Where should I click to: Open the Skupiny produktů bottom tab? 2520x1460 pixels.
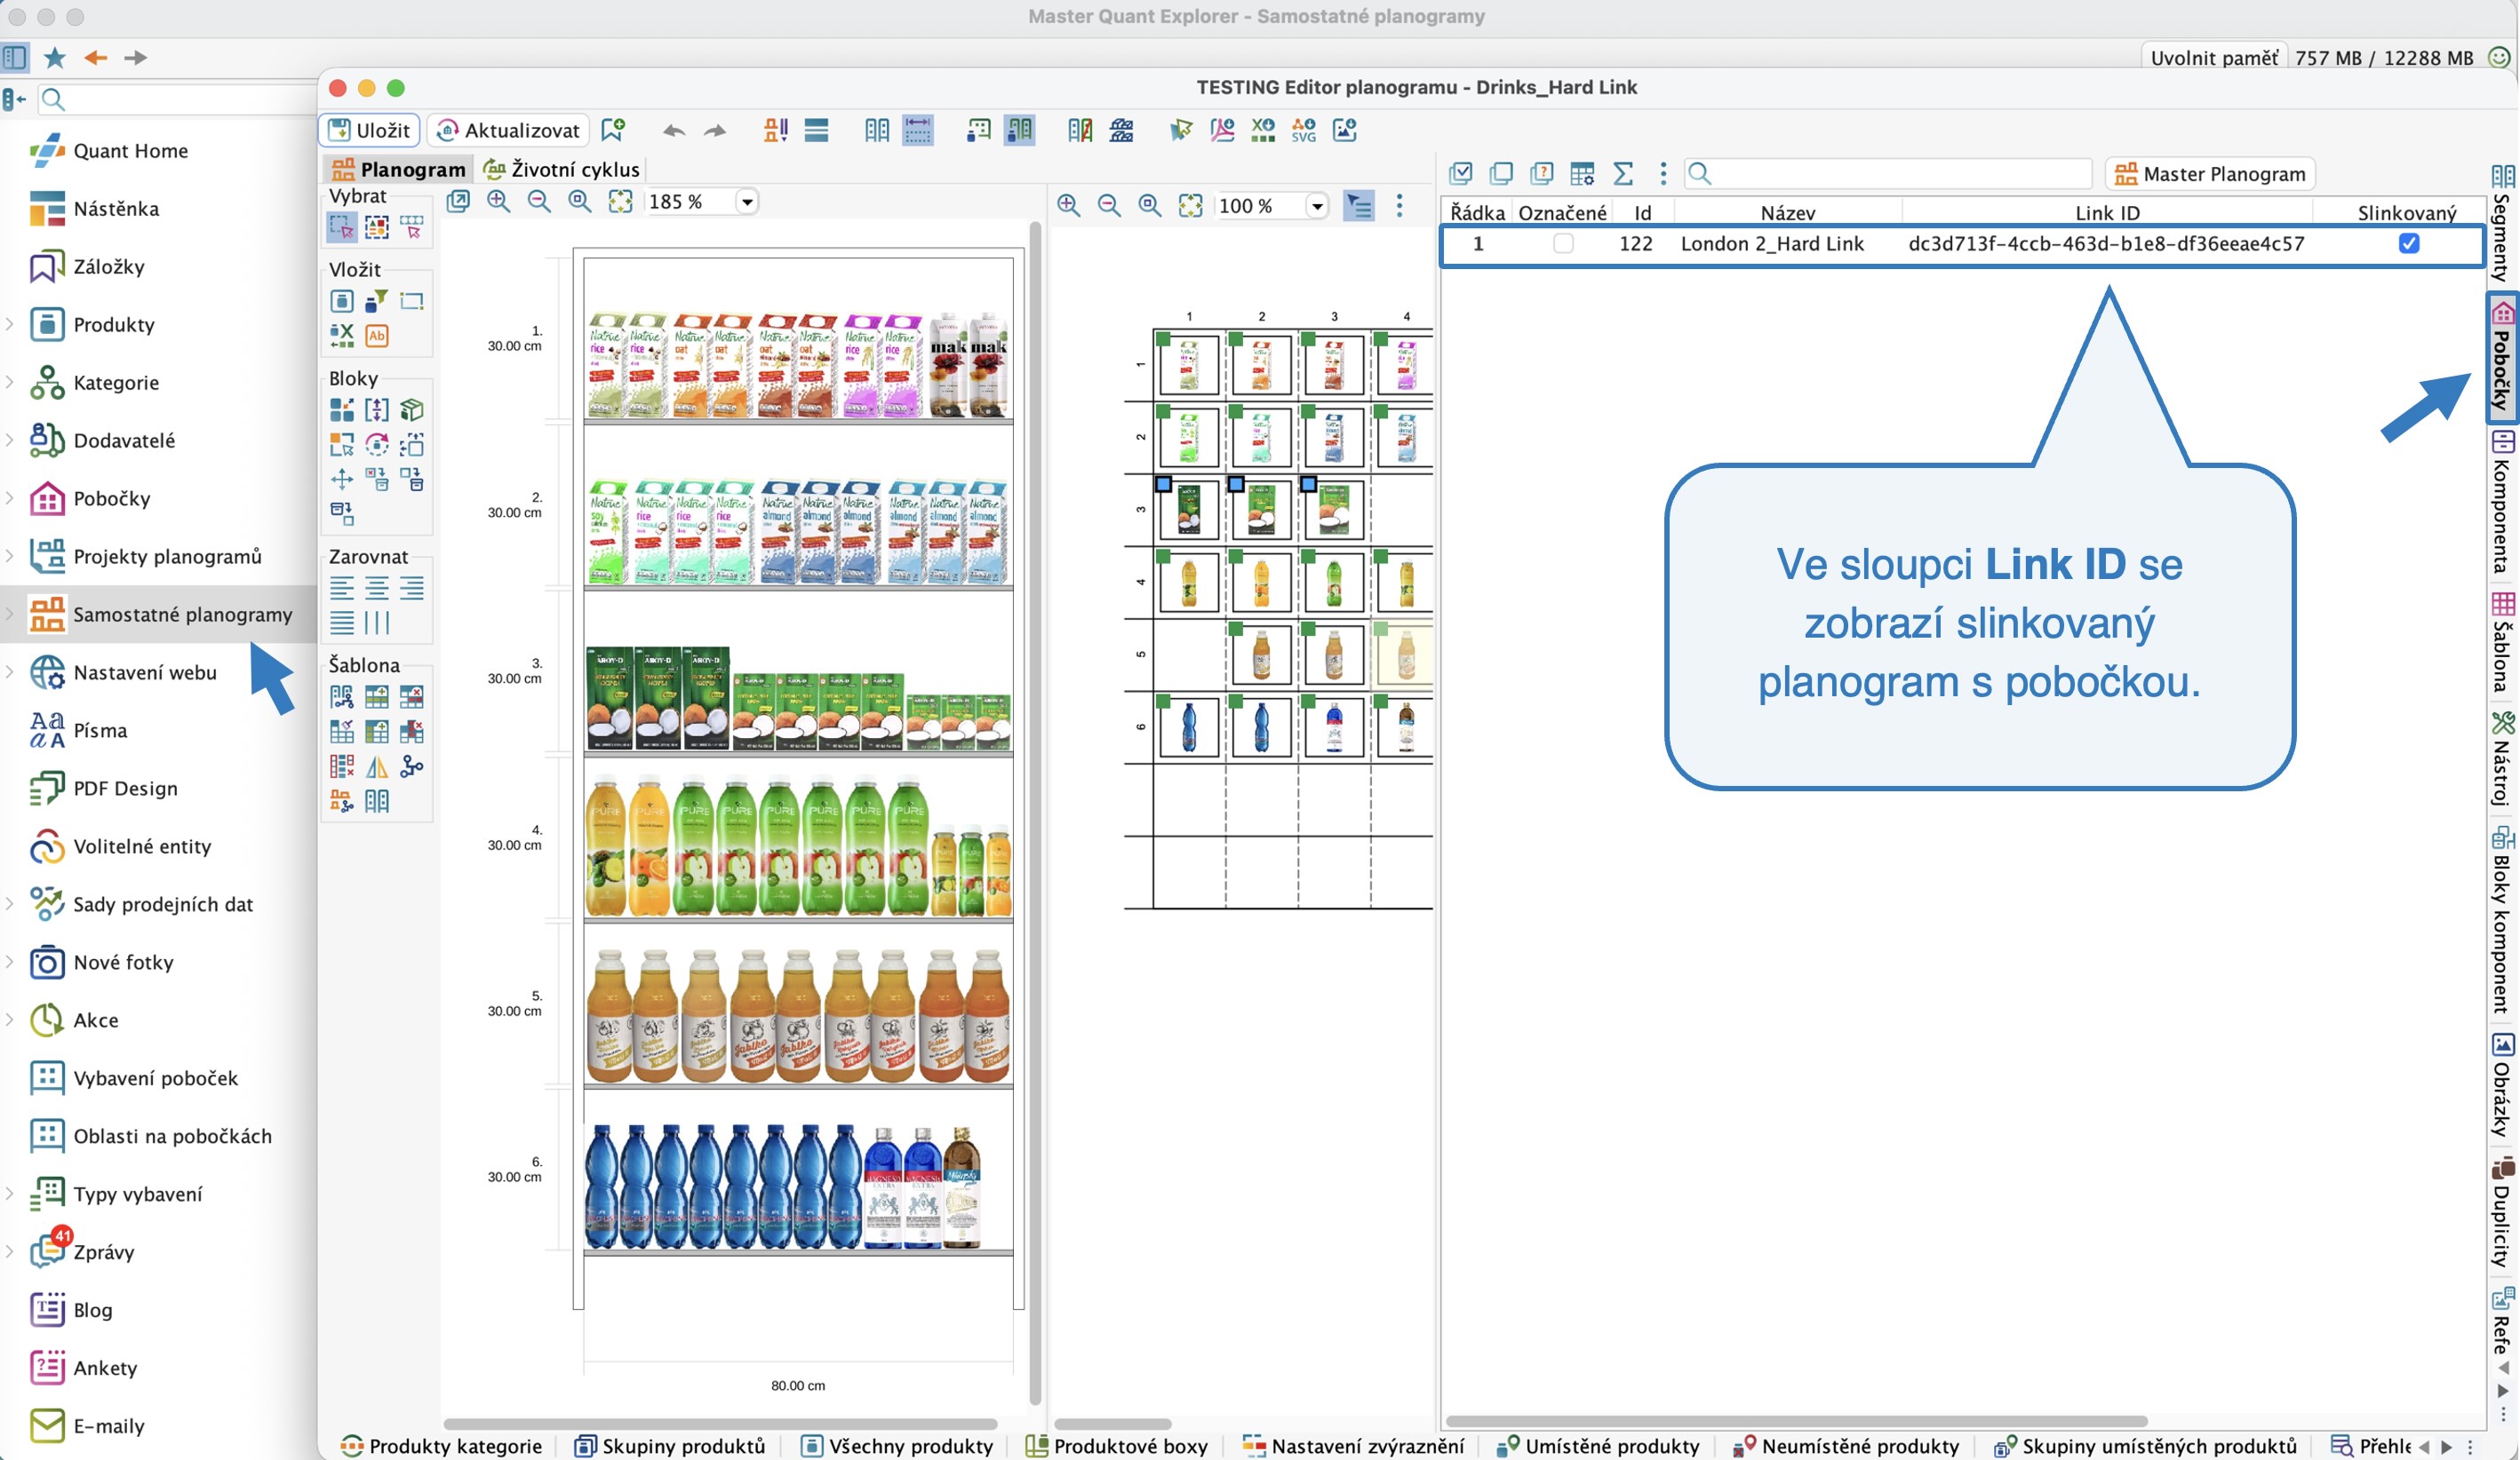point(671,1446)
